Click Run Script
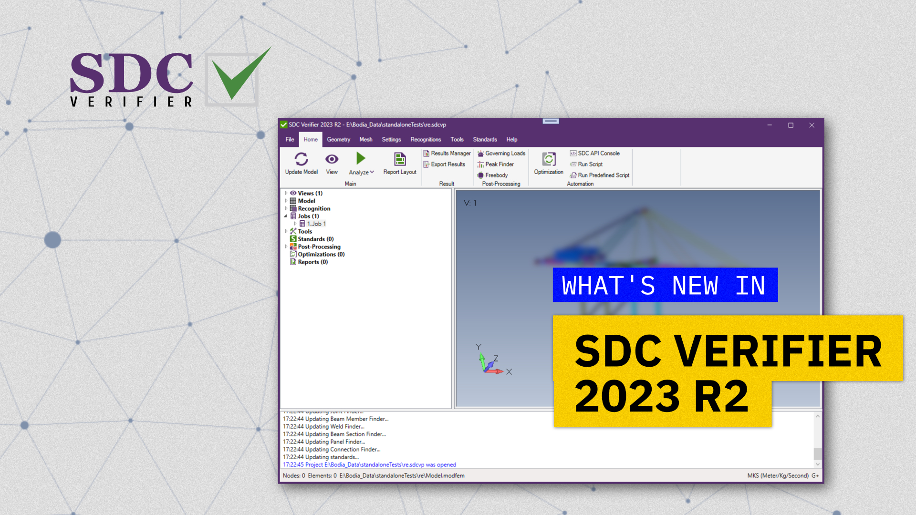This screenshot has height=515, width=916. (586, 164)
